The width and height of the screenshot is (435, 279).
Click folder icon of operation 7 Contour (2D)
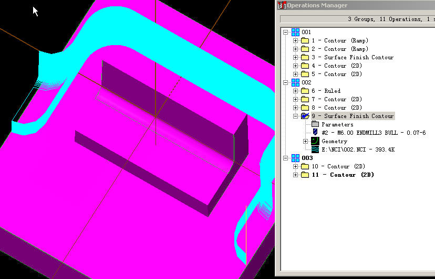coord(305,99)
